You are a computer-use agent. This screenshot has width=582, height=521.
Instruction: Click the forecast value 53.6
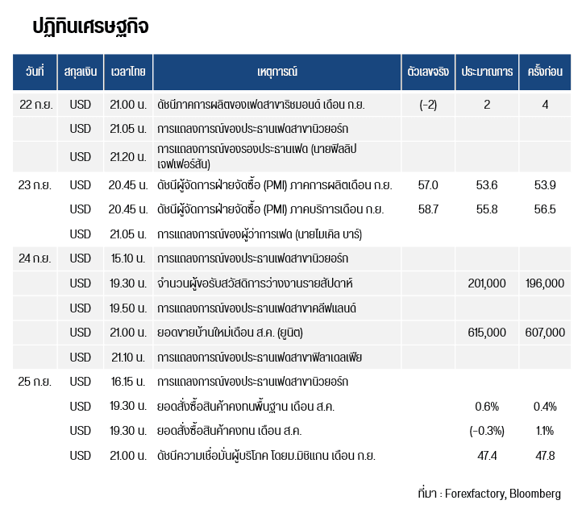pyautogui.click(x=487, y=185)
